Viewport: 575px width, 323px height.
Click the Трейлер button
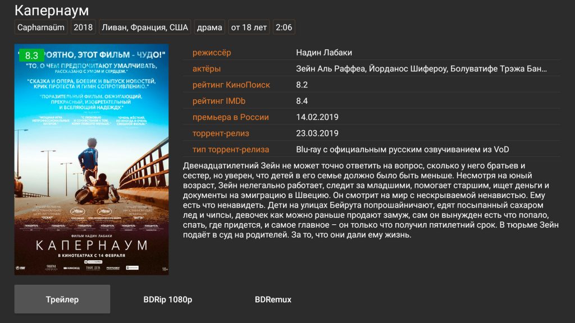tap(62, 299)
